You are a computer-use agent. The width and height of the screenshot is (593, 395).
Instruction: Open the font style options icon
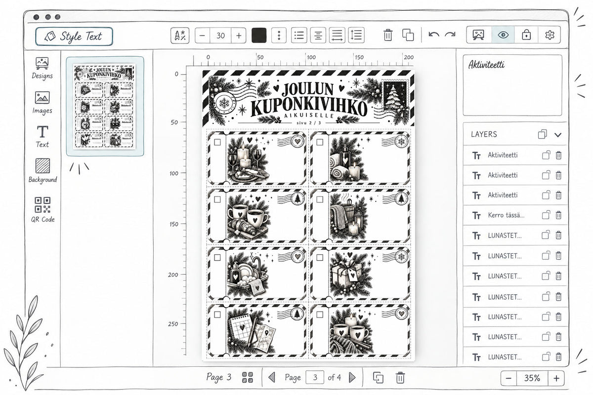(x=179, y=35)
